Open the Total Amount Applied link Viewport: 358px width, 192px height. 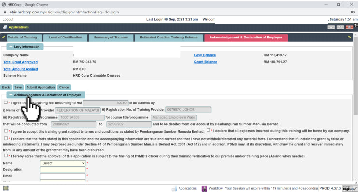point(21,69)
